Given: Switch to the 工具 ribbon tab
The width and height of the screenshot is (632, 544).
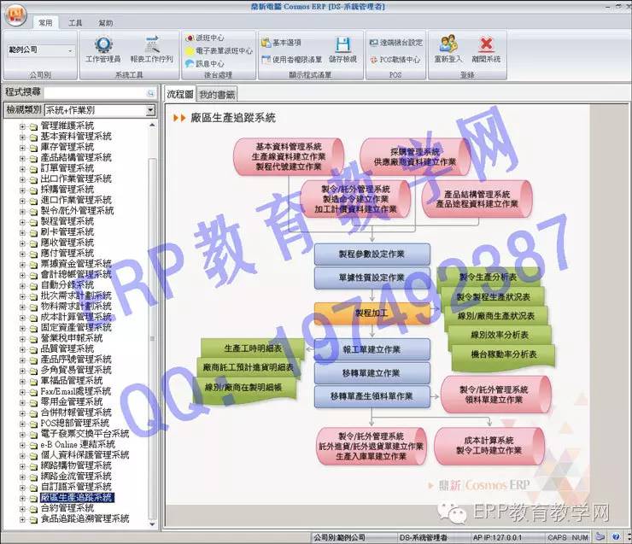Looking at the screenshot, I should [x=75, y=23].
